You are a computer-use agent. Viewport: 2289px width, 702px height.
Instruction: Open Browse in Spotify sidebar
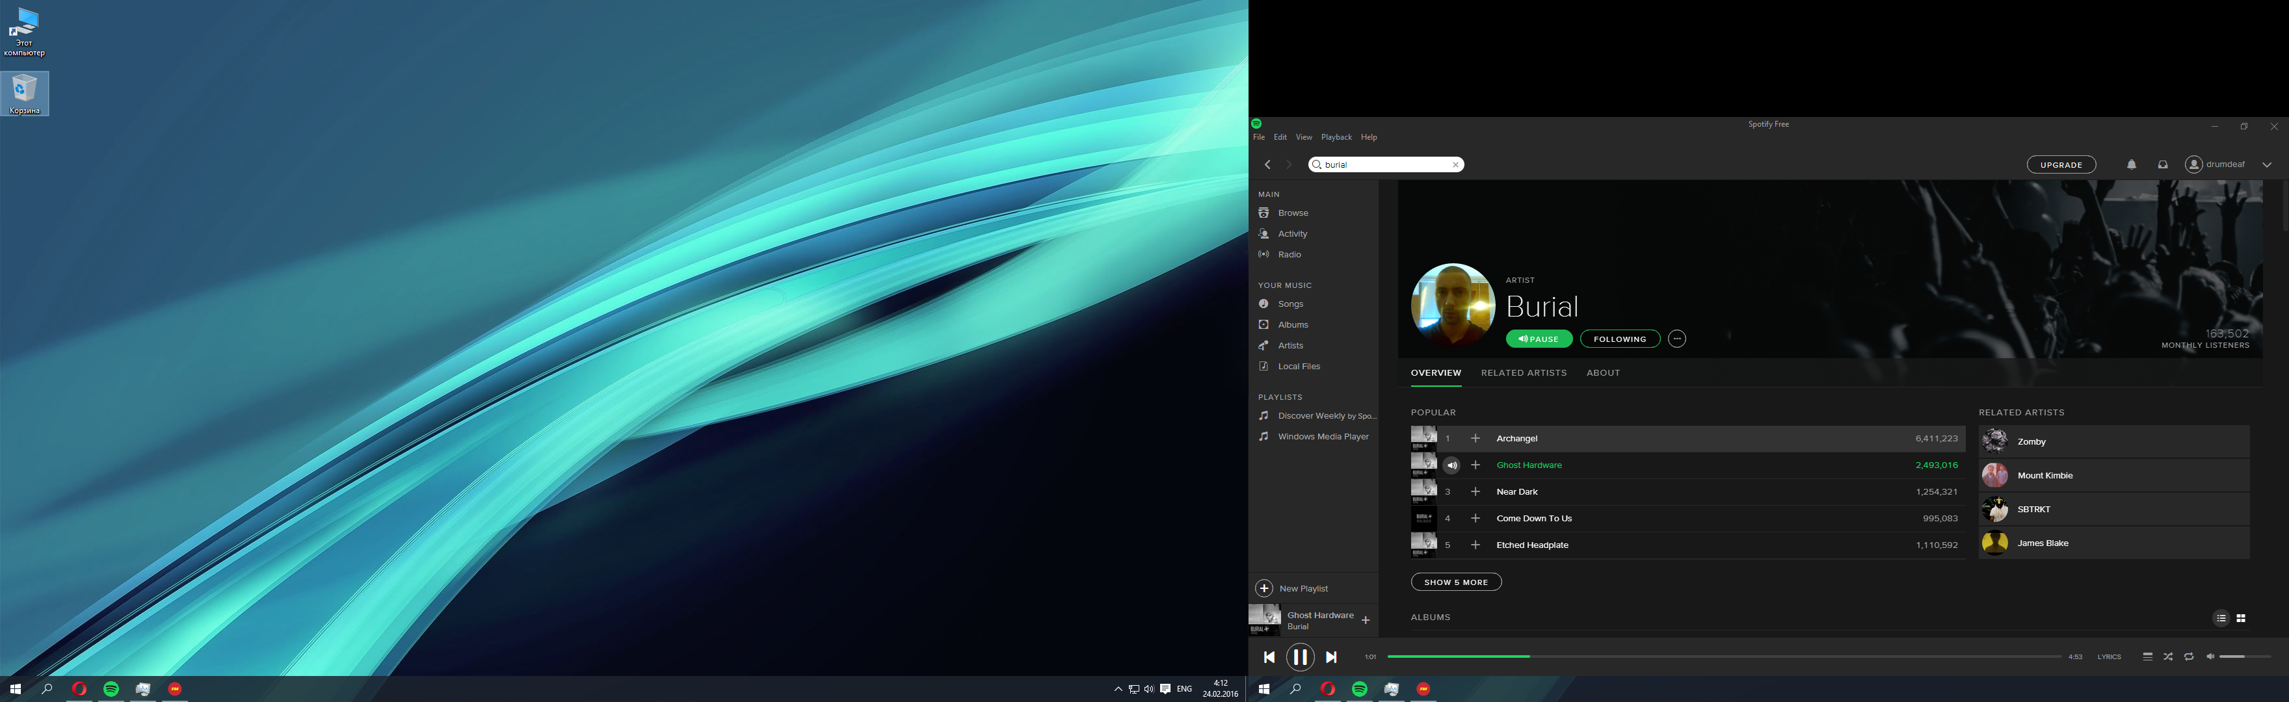[x=1293, y=213]
